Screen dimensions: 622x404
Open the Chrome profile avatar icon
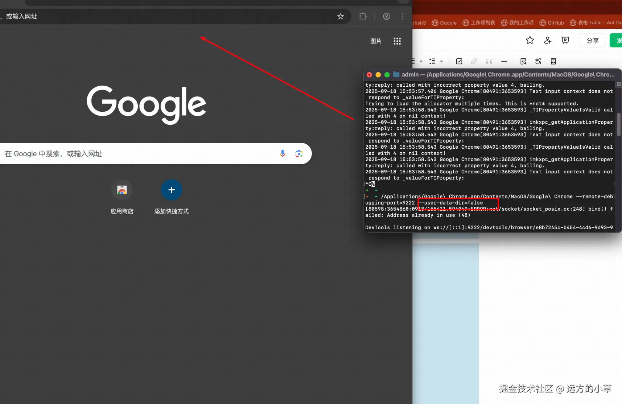pos(387,16)
